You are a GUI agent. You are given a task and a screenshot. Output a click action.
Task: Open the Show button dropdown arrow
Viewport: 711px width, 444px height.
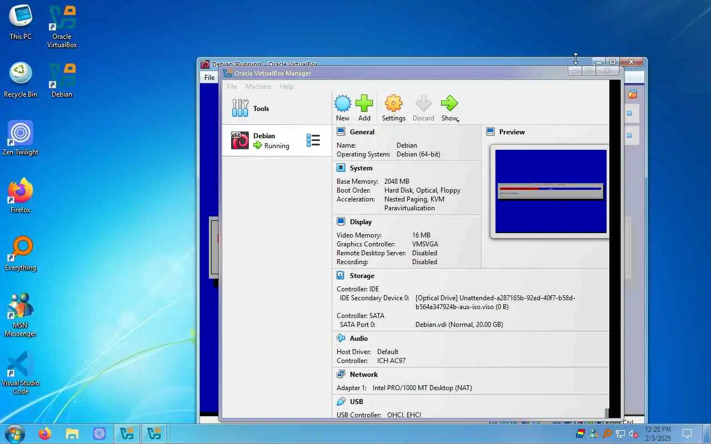pos(458,120)
